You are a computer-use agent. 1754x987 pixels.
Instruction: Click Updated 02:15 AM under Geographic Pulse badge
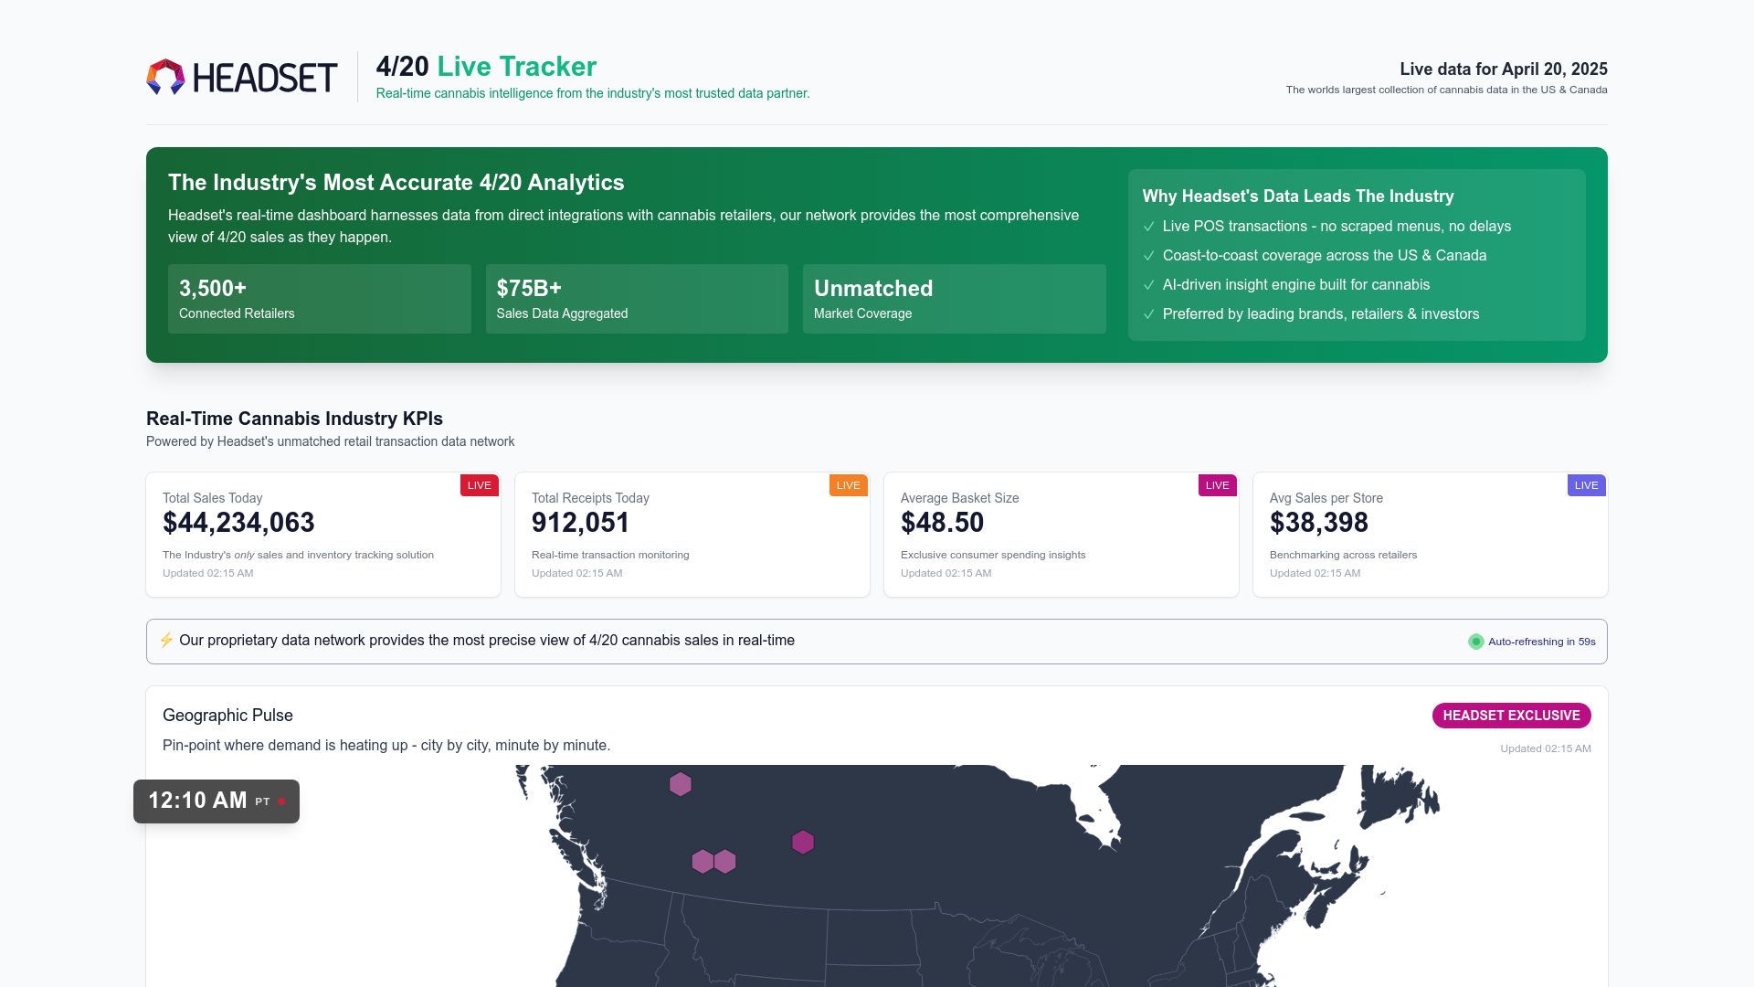pos(1546,748)
